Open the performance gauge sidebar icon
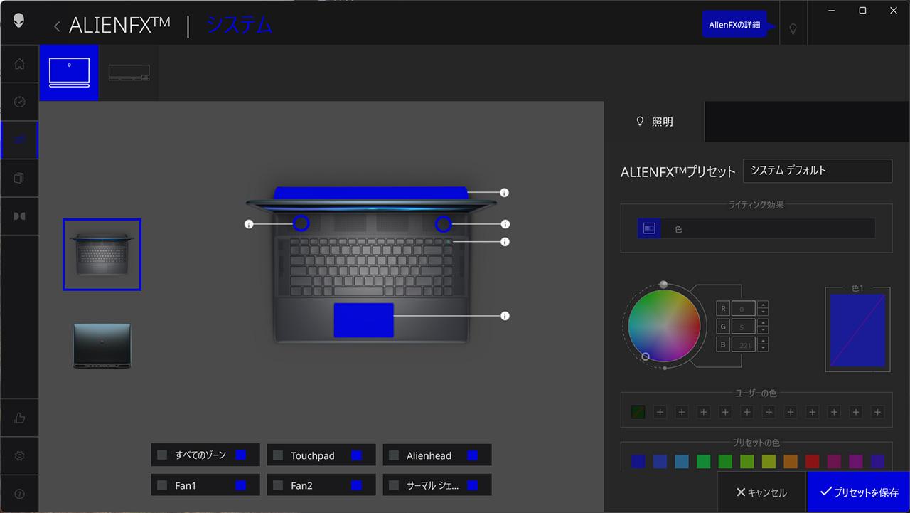 (x=19, y=102)
